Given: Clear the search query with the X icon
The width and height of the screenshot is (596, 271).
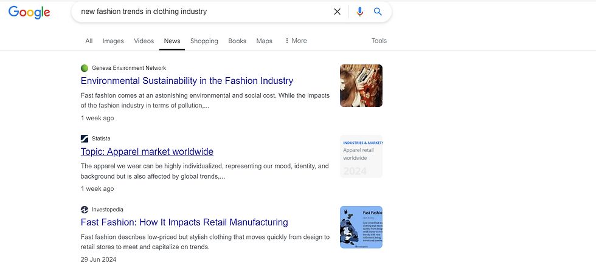Looking at the screenshot, I should 337,12.
